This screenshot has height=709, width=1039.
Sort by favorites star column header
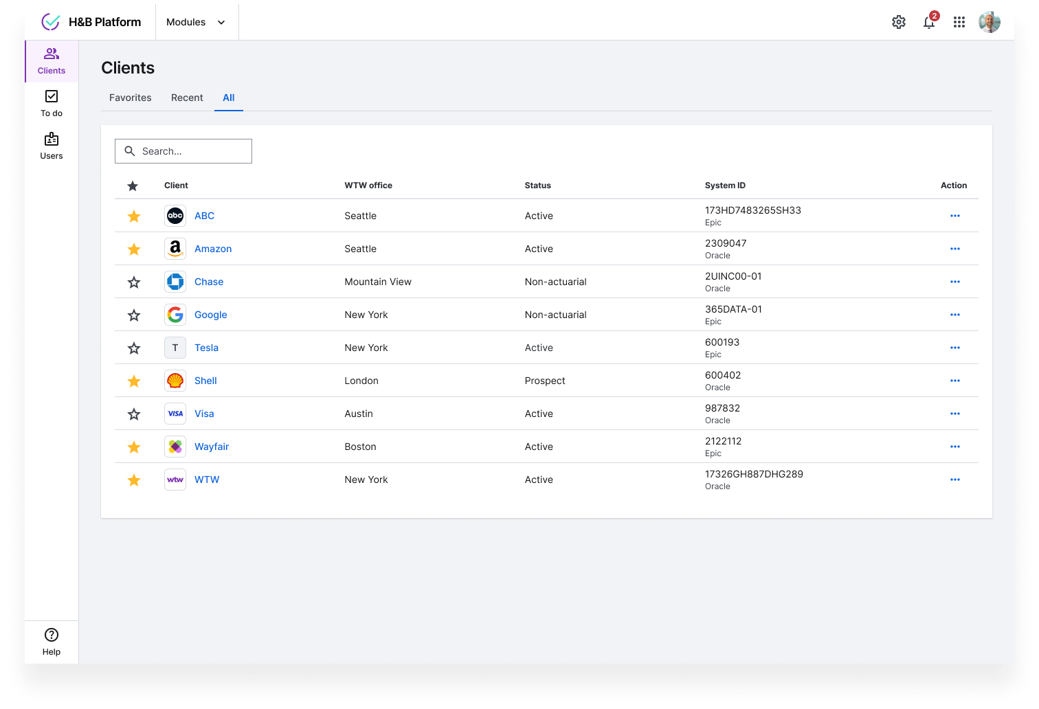click(133, 185)
